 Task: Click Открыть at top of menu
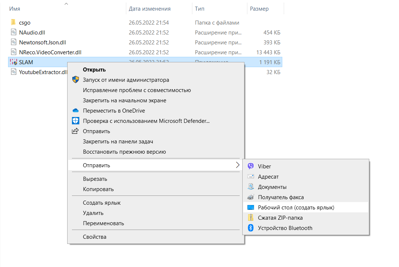click(x=94, y=70)
